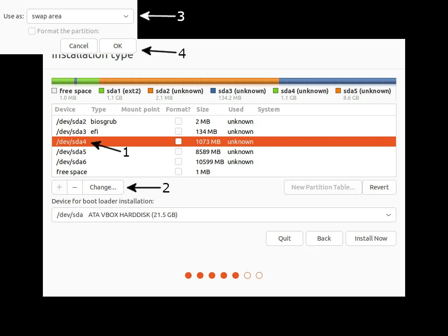Check the Format box for /dev/sda5
The image size is (448, 336).
click(178, 151)
